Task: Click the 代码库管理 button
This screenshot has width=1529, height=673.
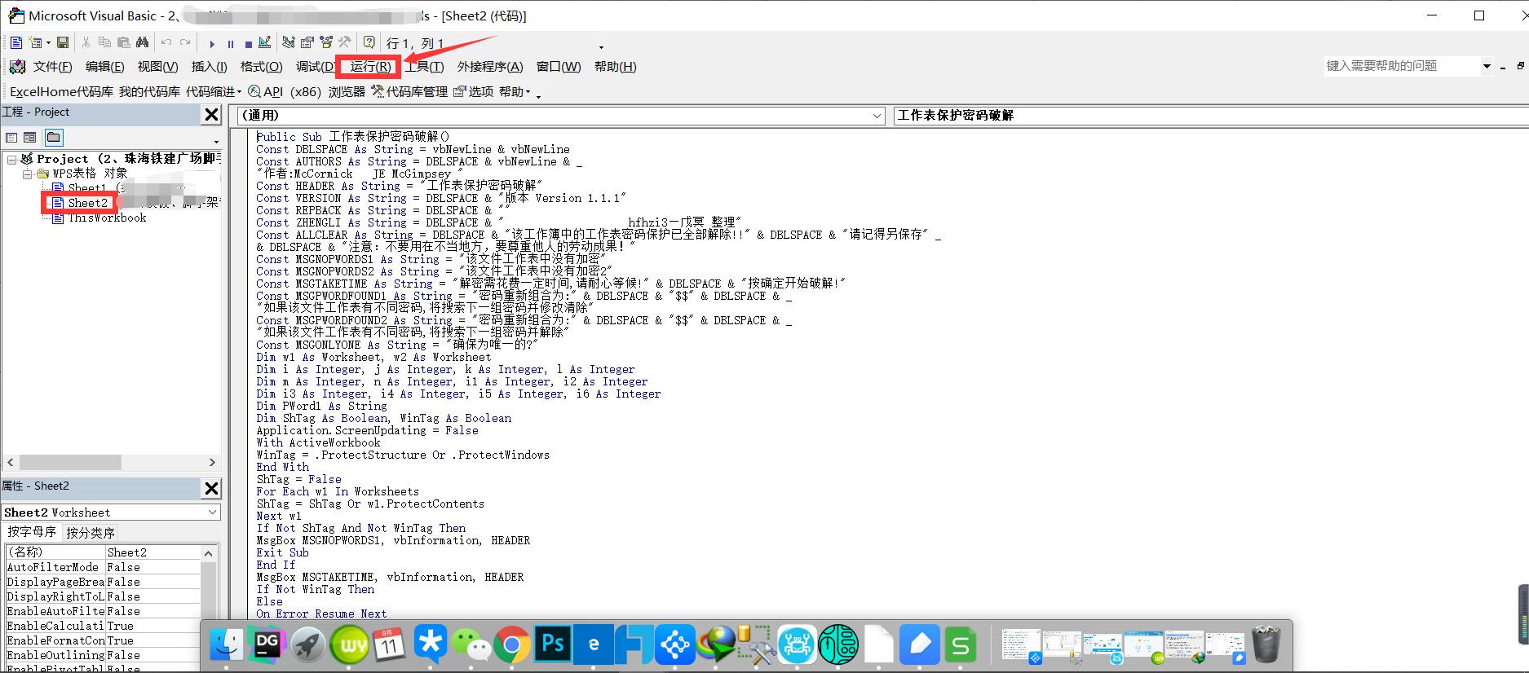Action: (x=409, y=92)
